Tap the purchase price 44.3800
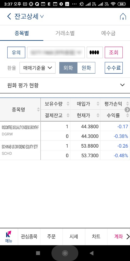 pos(90,127)
